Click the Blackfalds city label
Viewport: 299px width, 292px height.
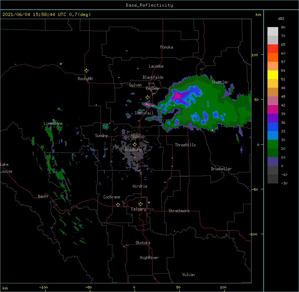[153, 77]
